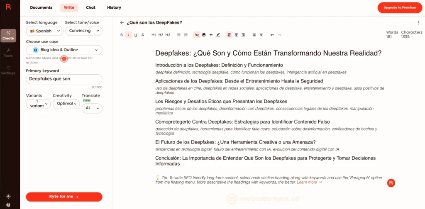
Task: Click the Ryte for me button
Action: click(x=64, y=197)
